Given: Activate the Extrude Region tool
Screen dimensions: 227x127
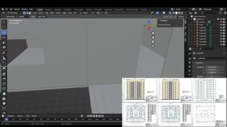Looking at the screenshot, I should click(x=4, y=69).
